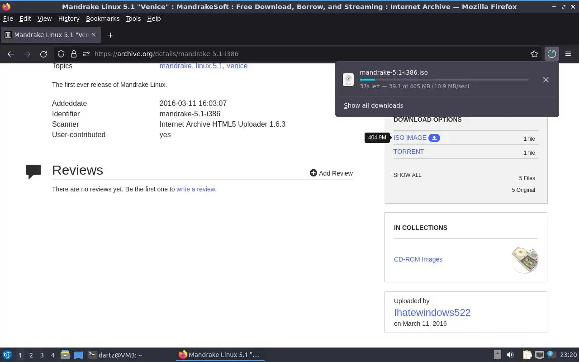
Task: Click the Add Review button
Action: 331,173
